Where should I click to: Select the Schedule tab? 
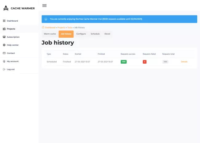coord(95,34)
